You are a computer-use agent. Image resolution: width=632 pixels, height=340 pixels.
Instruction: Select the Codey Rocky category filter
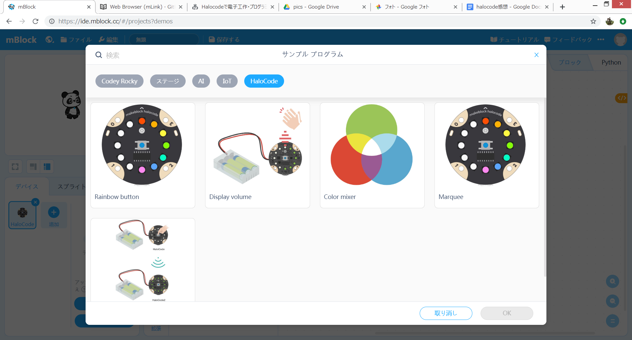coord(119,81)
